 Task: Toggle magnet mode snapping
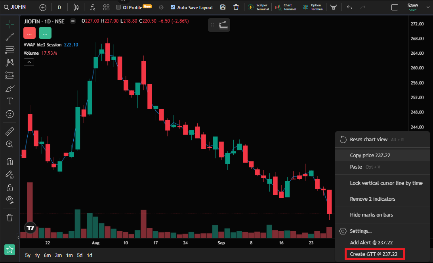point(10,161)
